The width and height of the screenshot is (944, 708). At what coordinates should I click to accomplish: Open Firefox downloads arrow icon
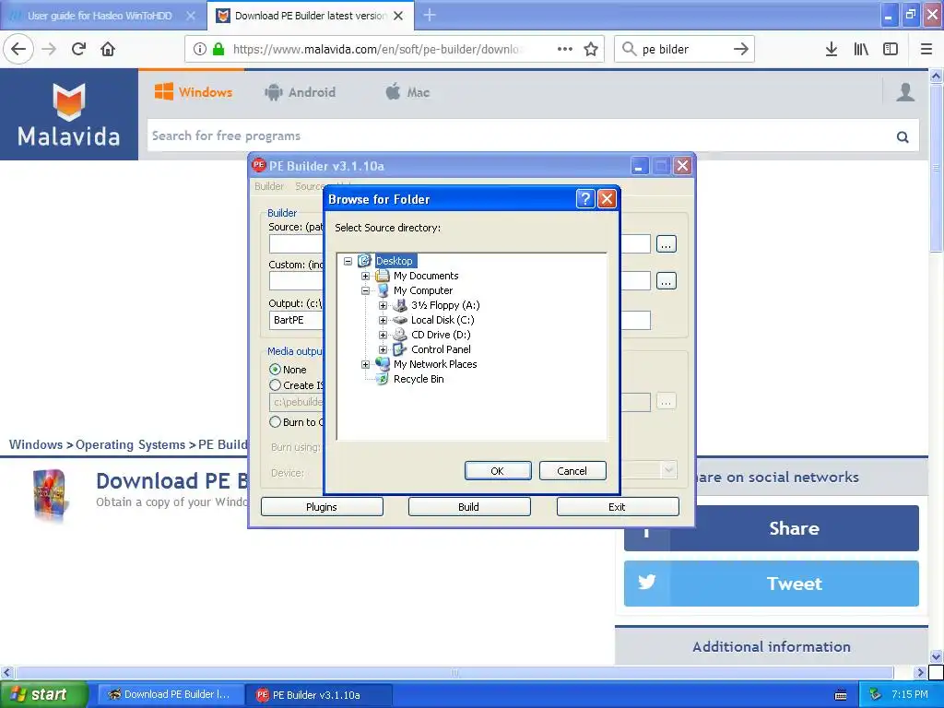point(832,49)
